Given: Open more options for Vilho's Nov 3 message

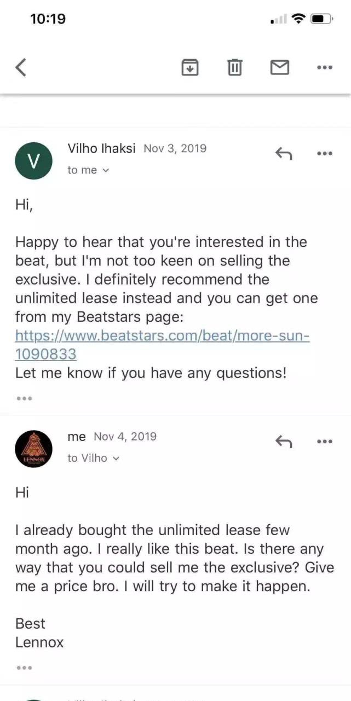Looking at the screenshot, I should click(x=325, y=154).
